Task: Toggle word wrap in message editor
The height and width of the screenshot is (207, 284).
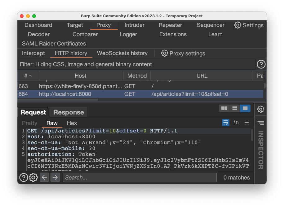Action: pyautogui.click(x=226, y=123)
